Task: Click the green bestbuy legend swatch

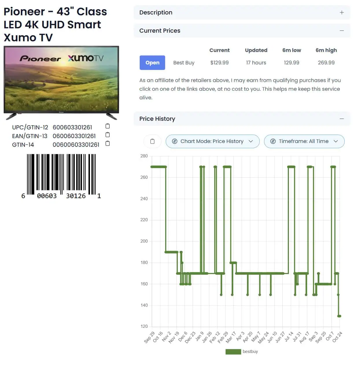Action: click(x=233, y=352)
